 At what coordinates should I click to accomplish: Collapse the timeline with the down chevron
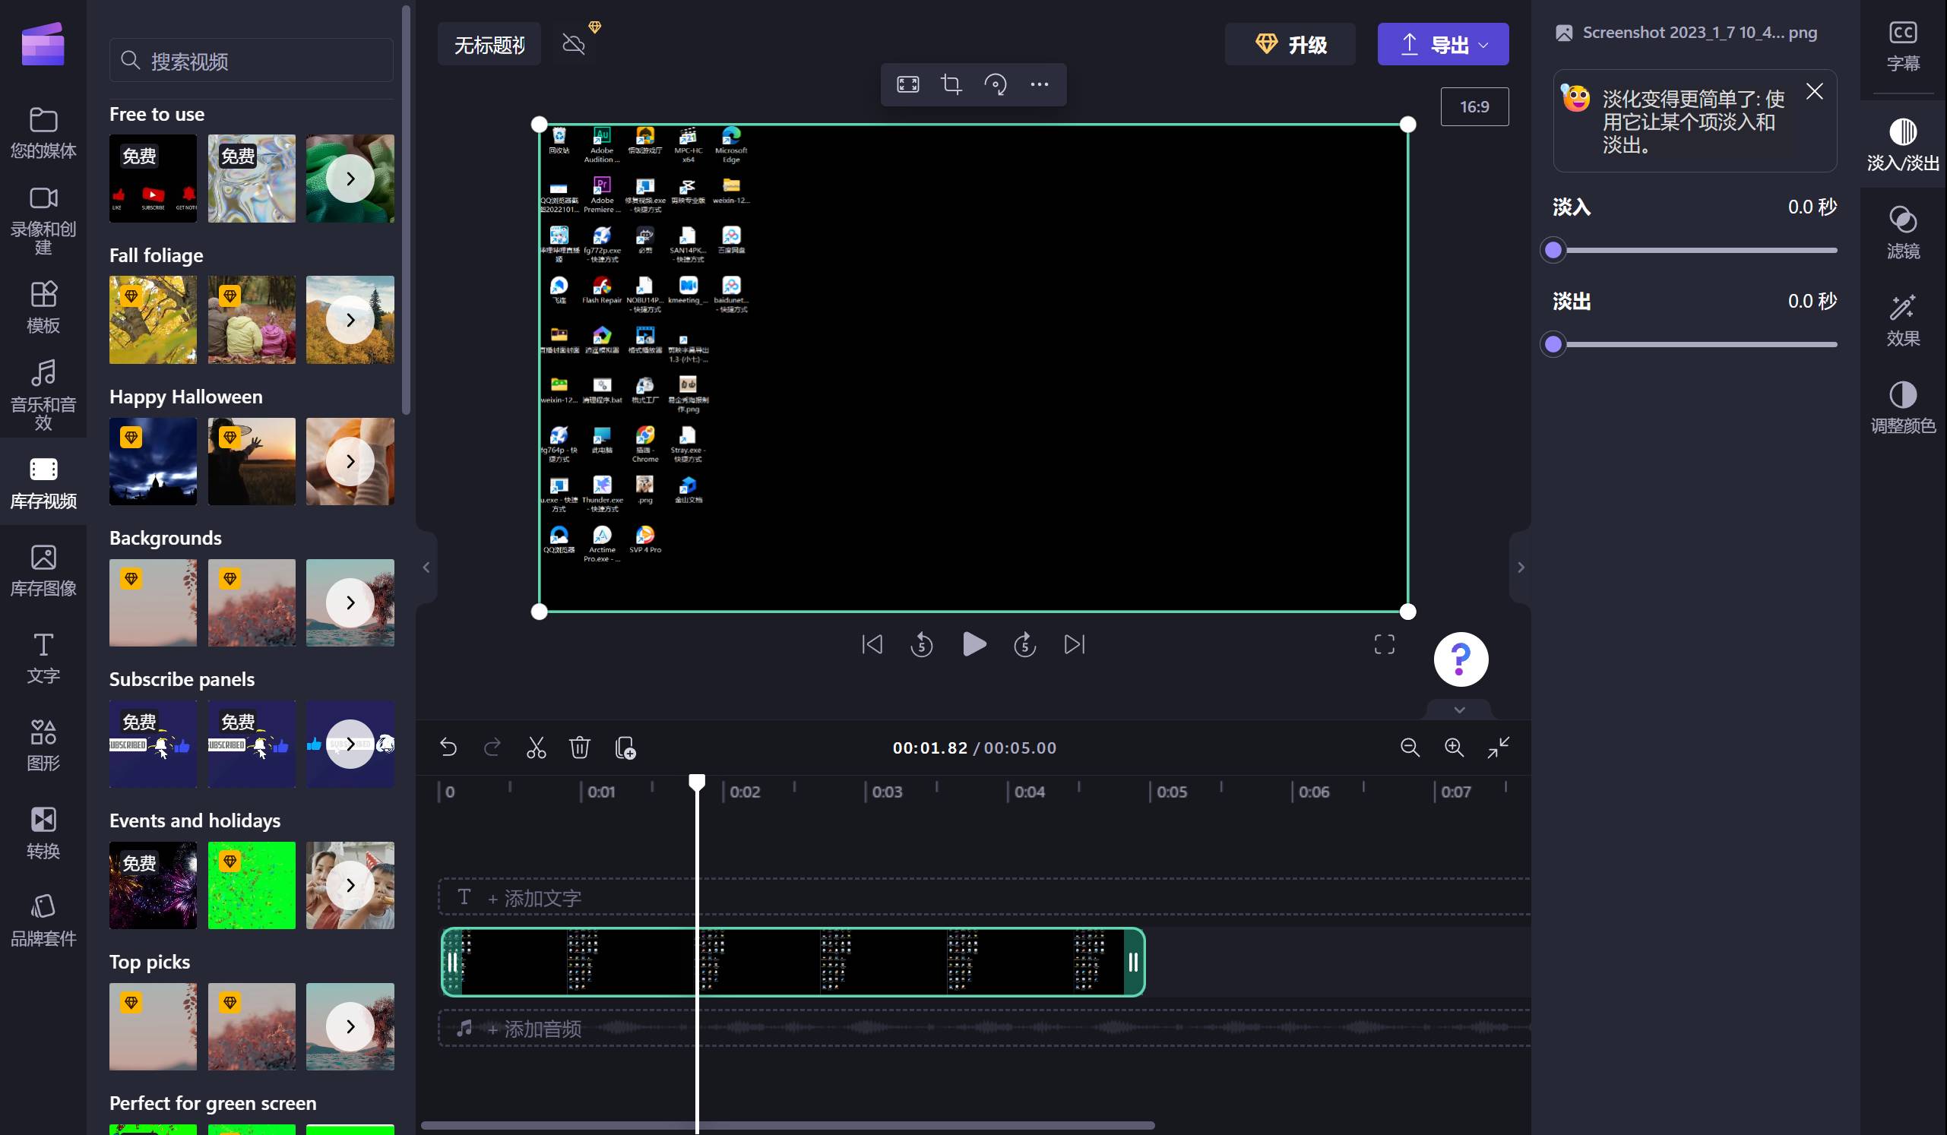coord(1459,710)
